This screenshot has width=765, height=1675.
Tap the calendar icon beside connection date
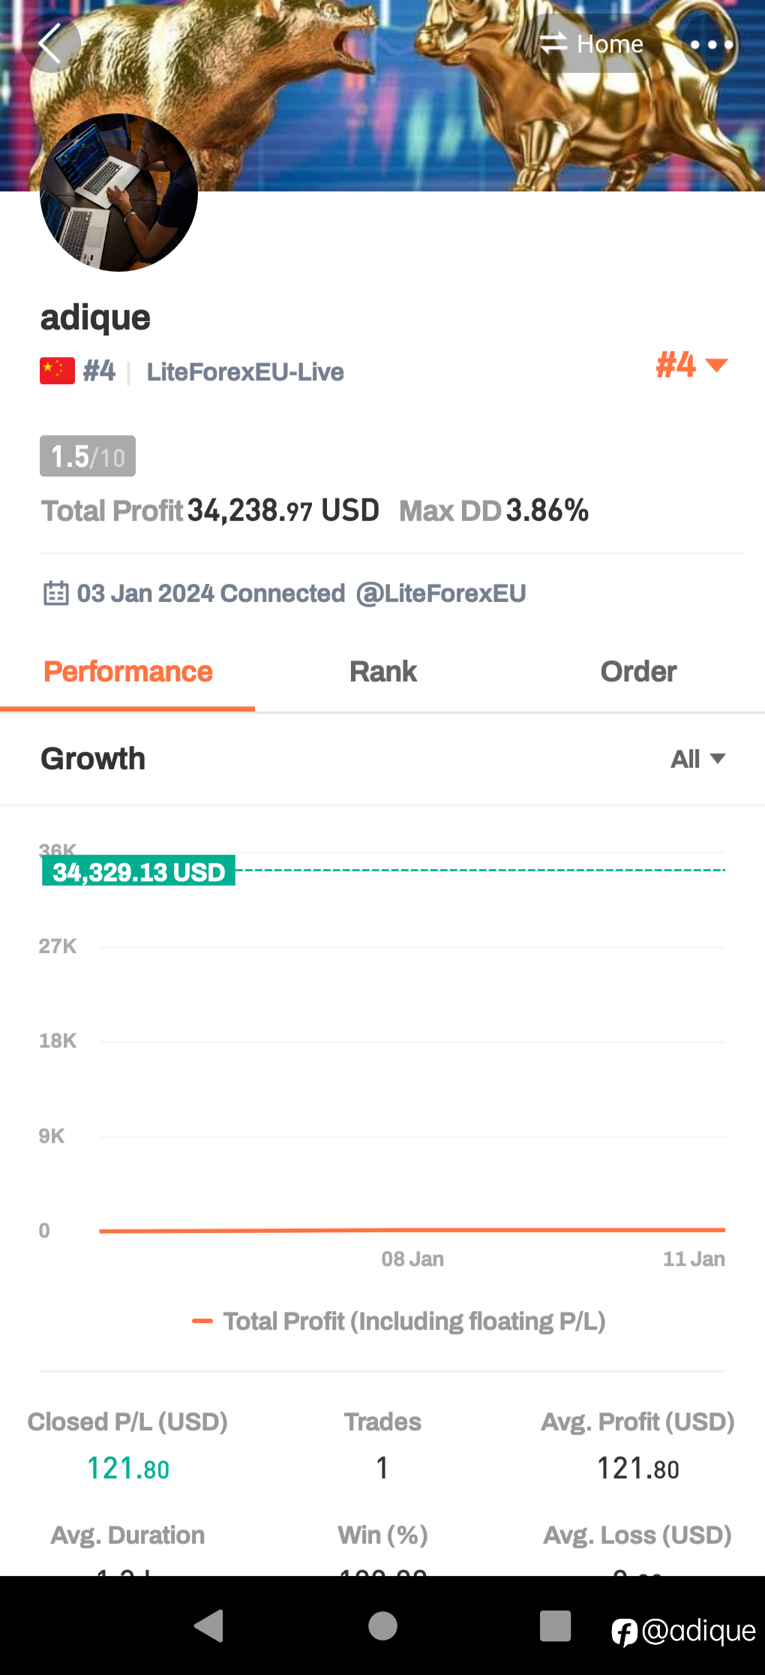(x=56, y=593)
